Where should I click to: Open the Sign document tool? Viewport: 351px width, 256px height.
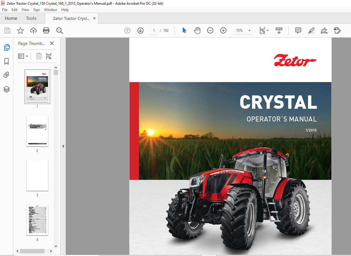[x=324, y=31]
